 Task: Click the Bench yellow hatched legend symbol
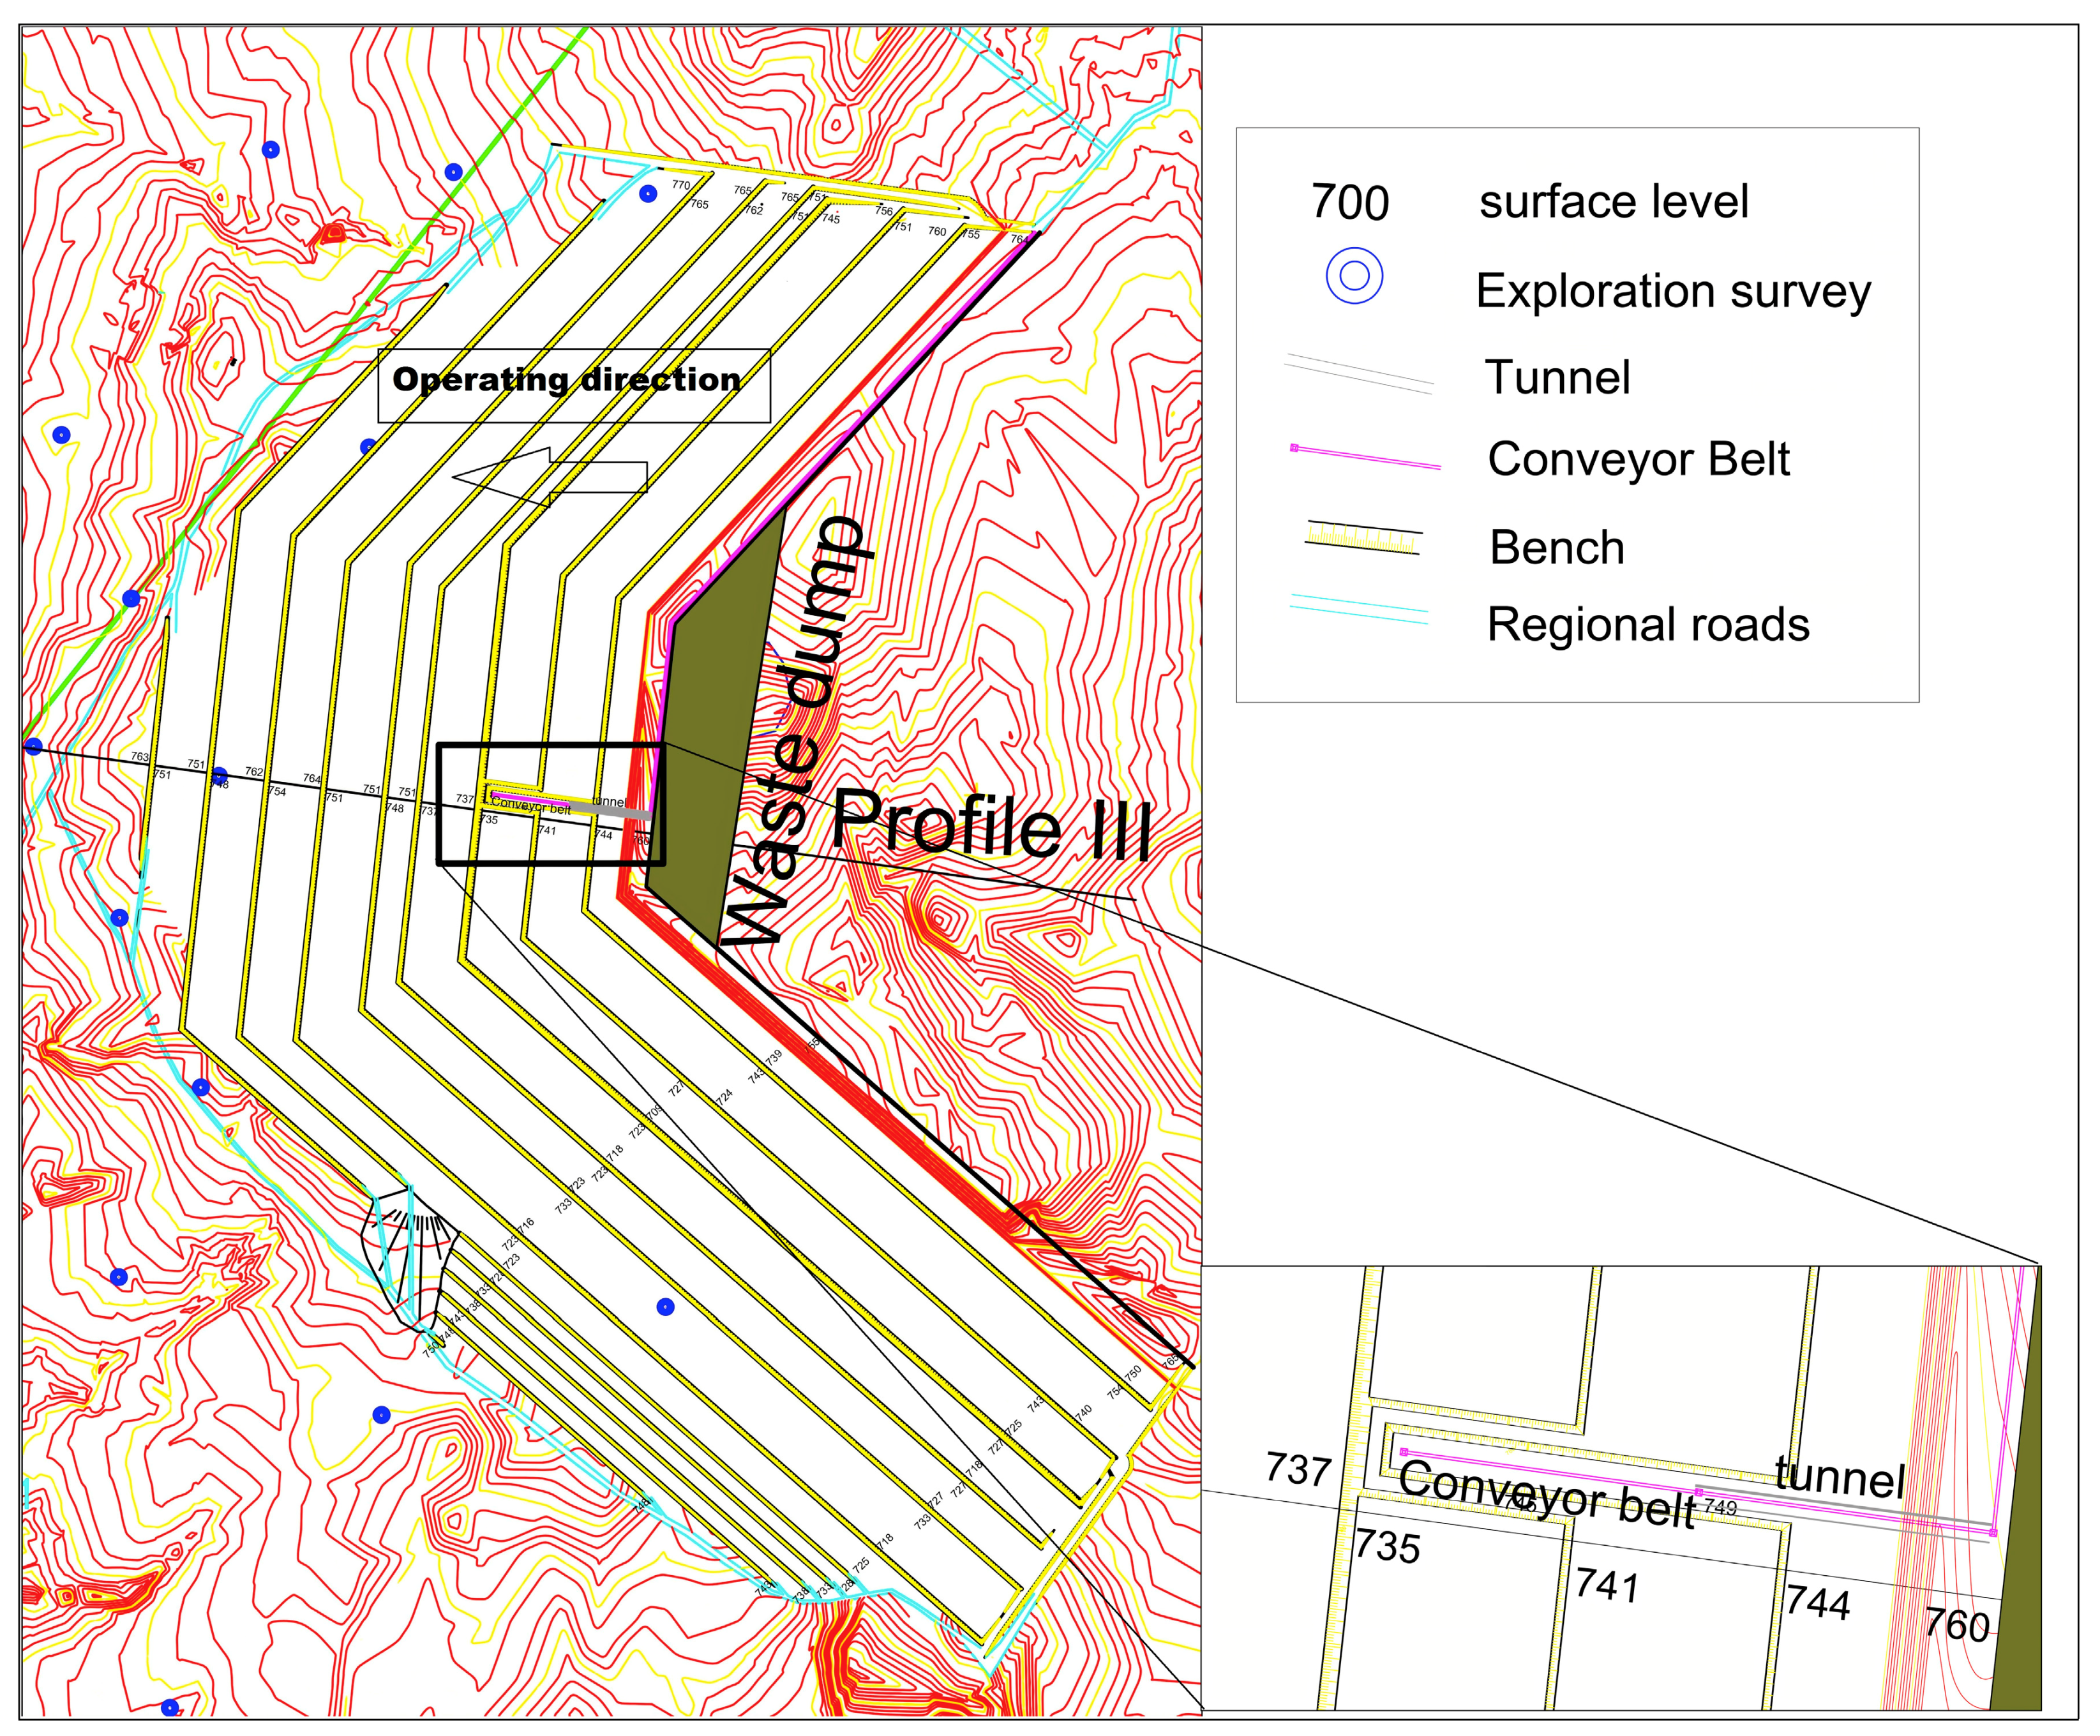(1363, 539)
